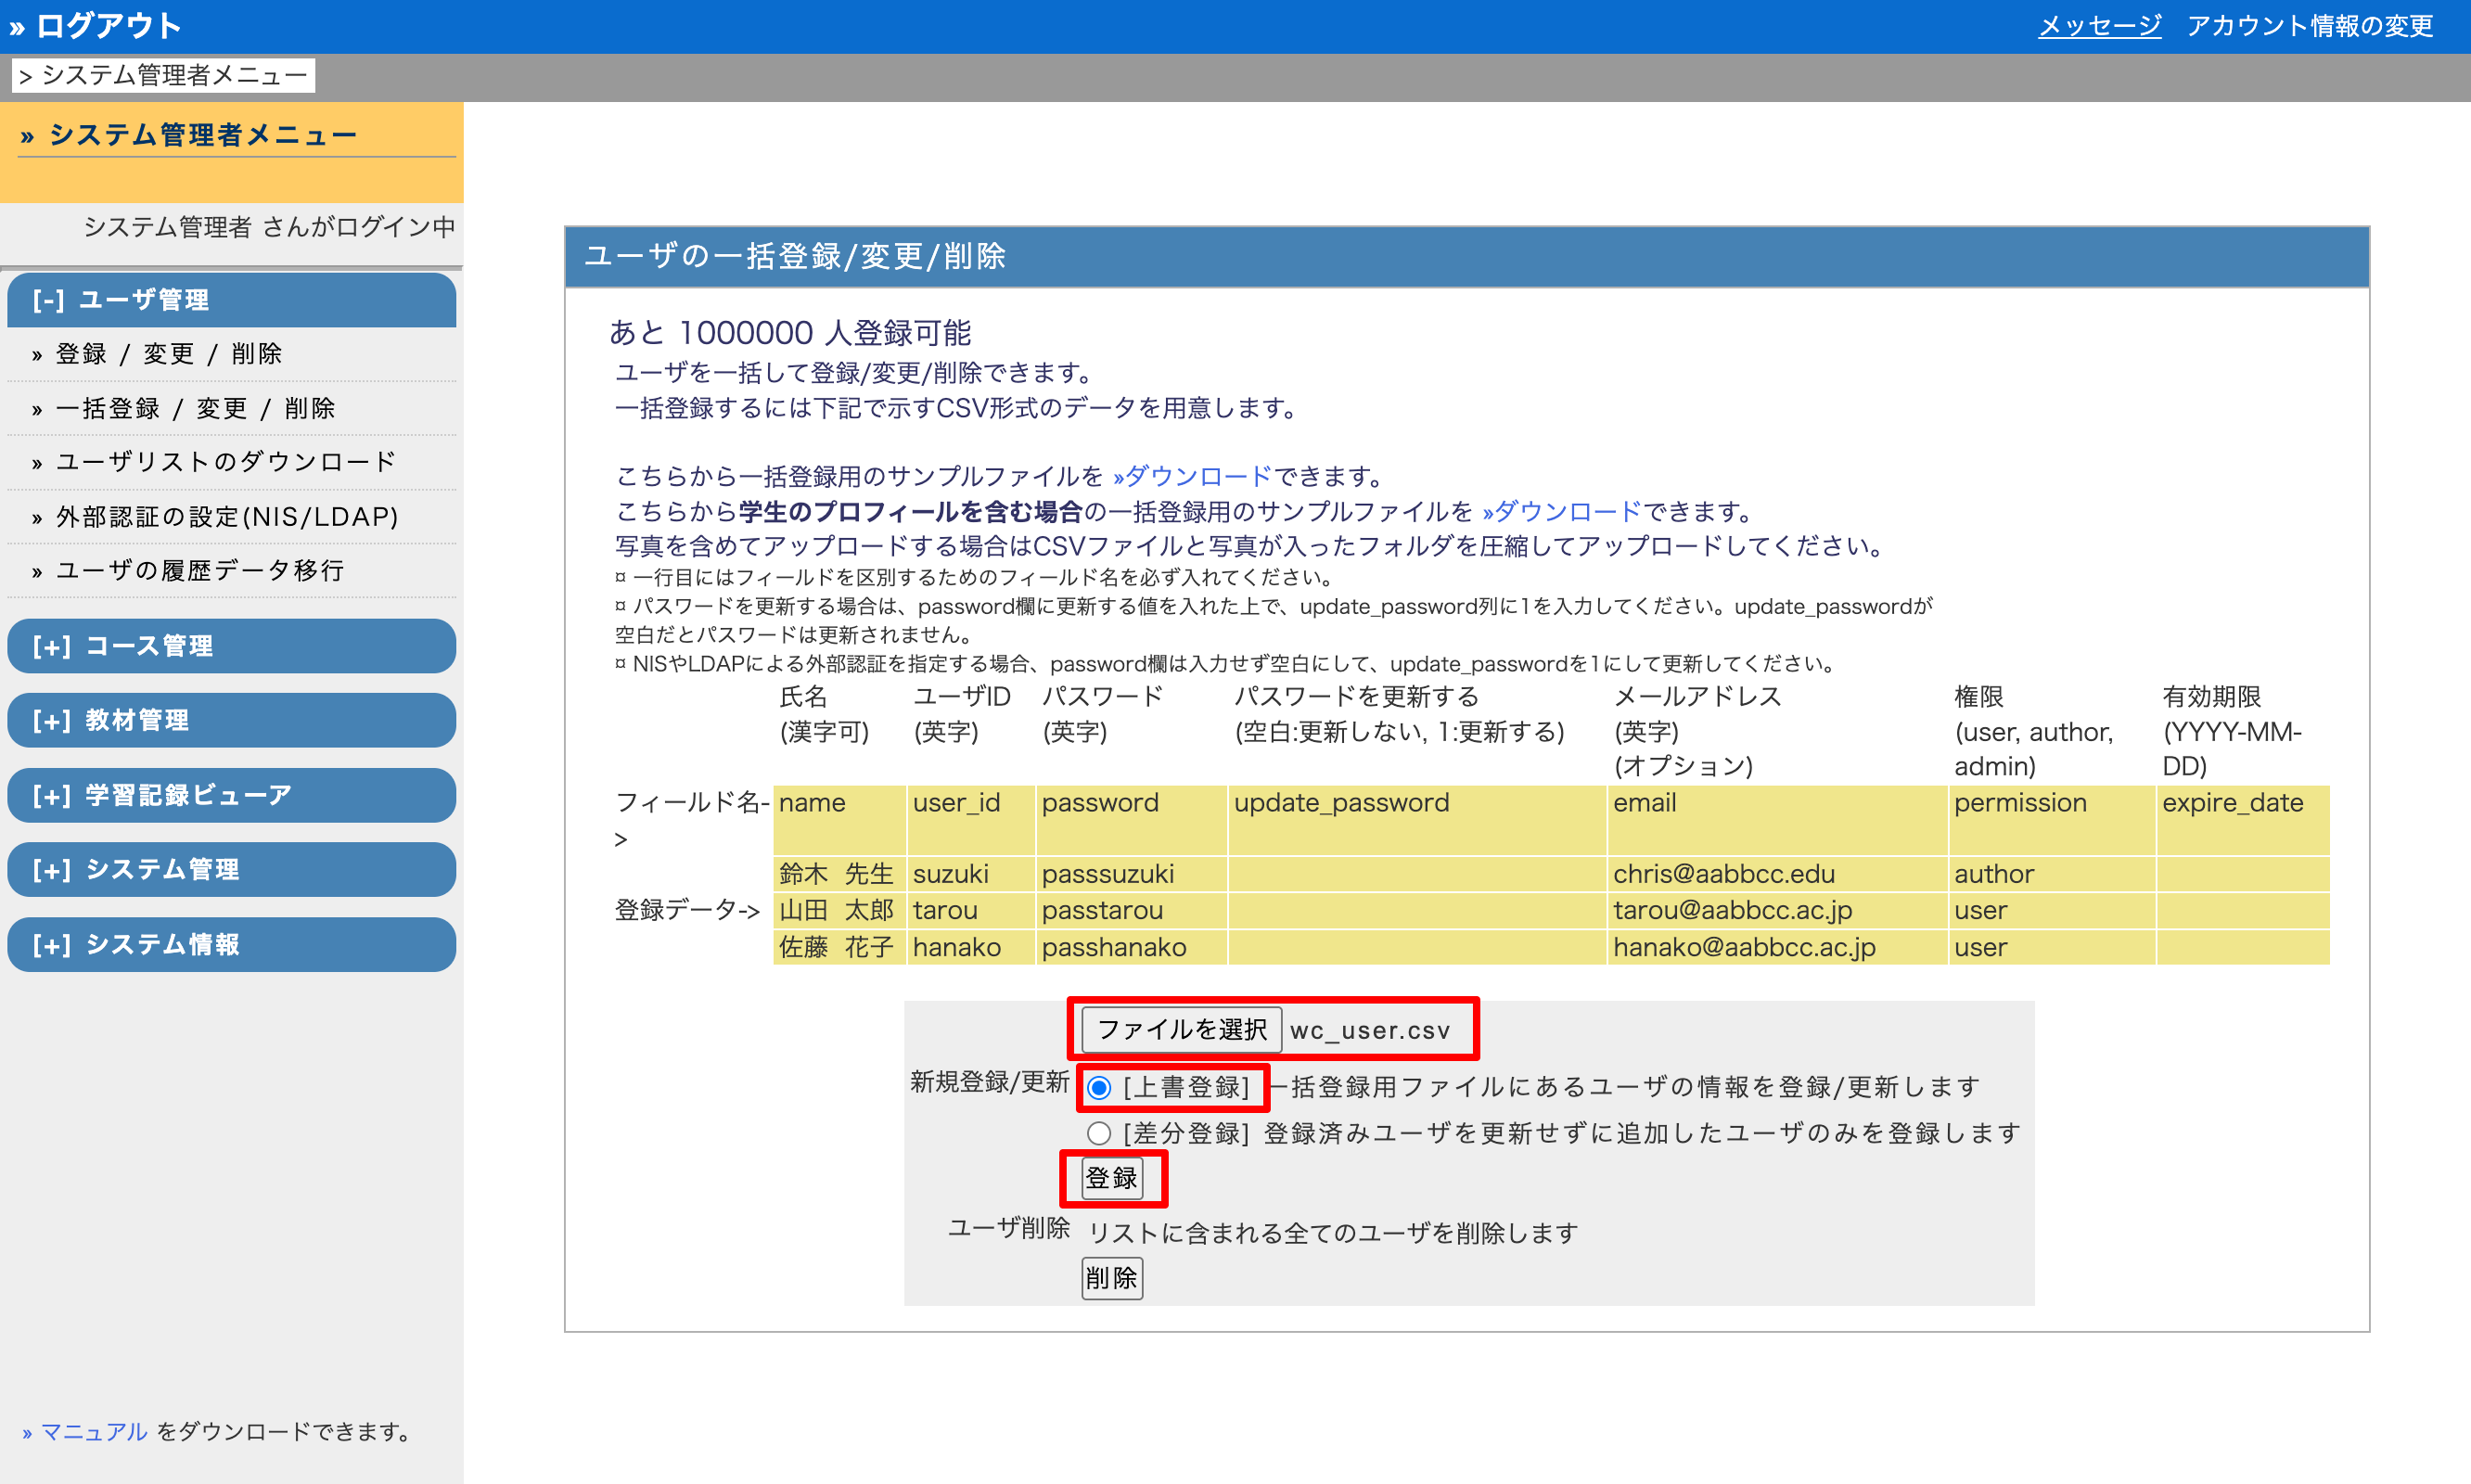Screen dimensions: 2471x1484
Task: Click the ファイルを選択 file chooser button
Action: [1181, 1030]
